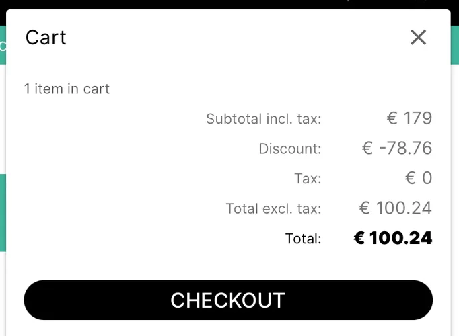Click the non-bold € 100.24 excl. tax amount

[395, 208]
